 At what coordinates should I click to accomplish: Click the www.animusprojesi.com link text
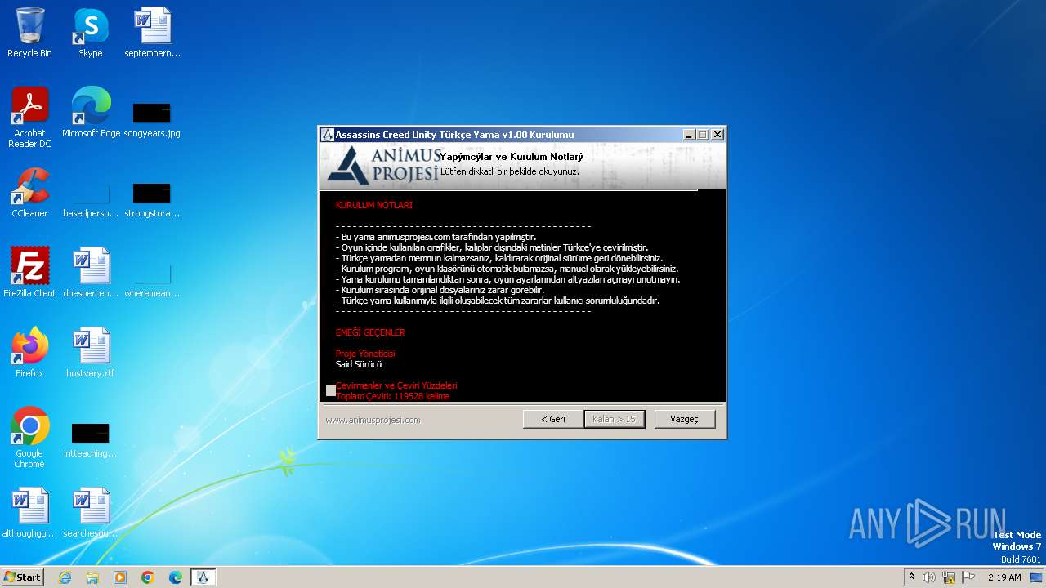pos(373,420)
